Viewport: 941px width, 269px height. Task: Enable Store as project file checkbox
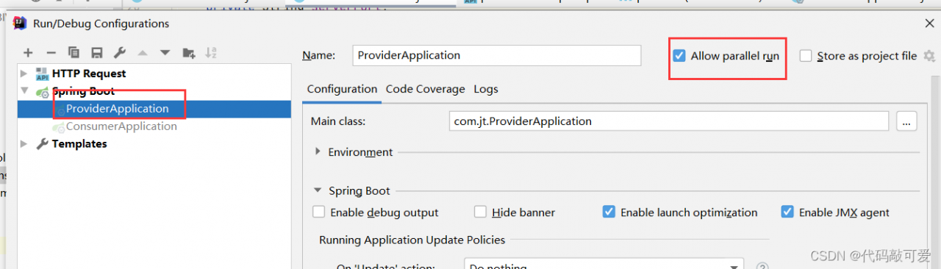[806, 56]
